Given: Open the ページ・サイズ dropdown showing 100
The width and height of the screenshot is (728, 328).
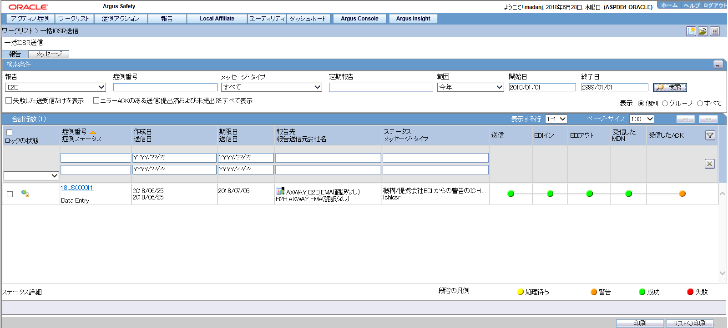Looking at the screenshot, I should (x=642, y=119).
